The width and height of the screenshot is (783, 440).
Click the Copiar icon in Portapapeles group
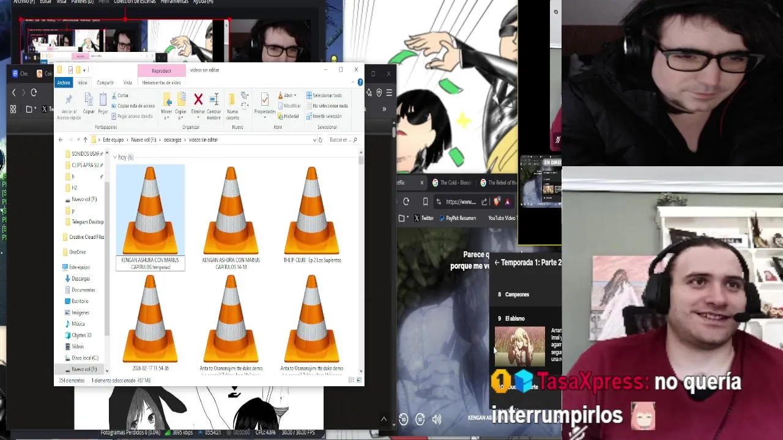[89, 100]
